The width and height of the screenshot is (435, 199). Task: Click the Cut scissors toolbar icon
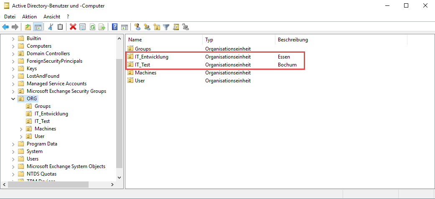click(x=51, y=27)
